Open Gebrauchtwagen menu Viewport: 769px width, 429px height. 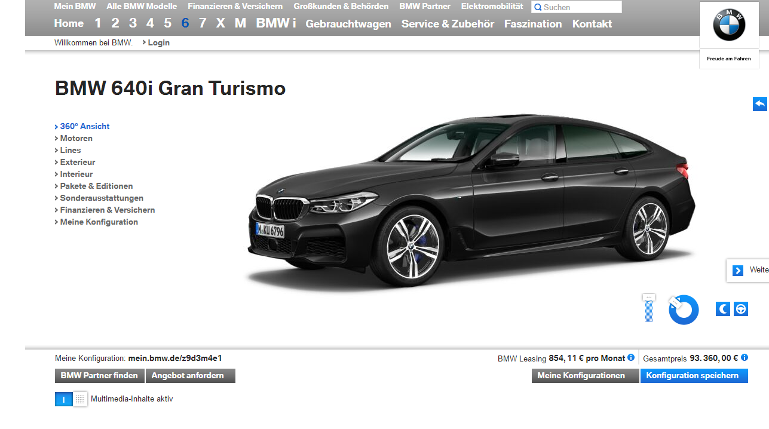pos(348,24)
